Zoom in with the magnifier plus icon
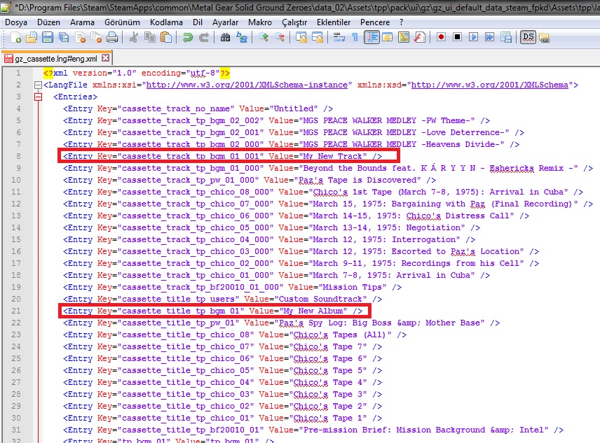 click(x=264, y=37)
